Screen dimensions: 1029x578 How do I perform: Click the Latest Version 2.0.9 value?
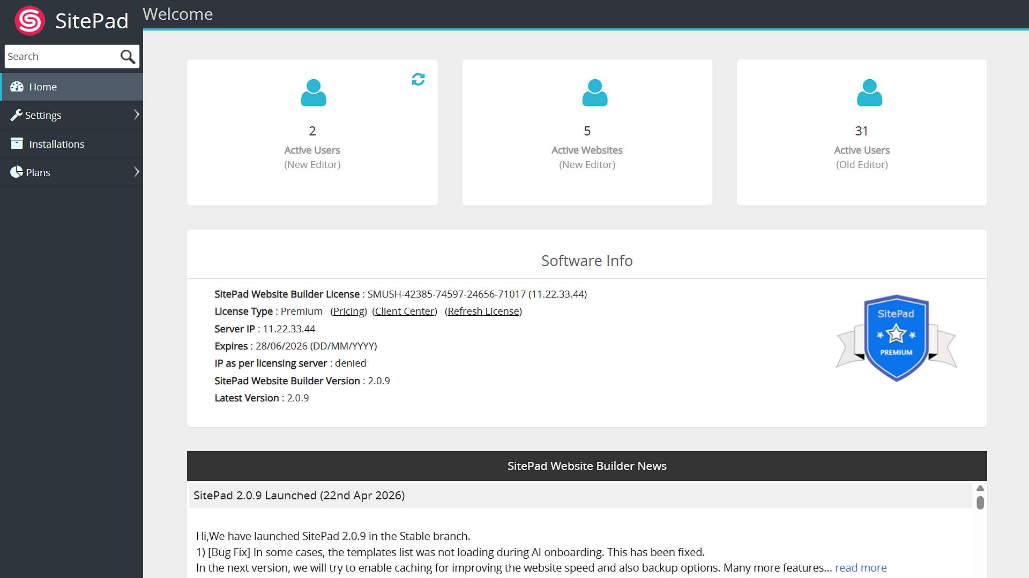point(298,398)
